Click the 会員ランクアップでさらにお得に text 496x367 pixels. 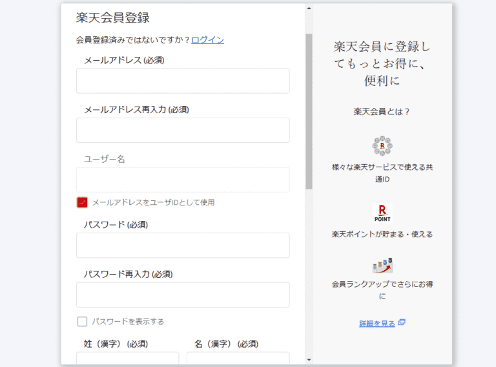pyautogui.click(x=382, y=290)
